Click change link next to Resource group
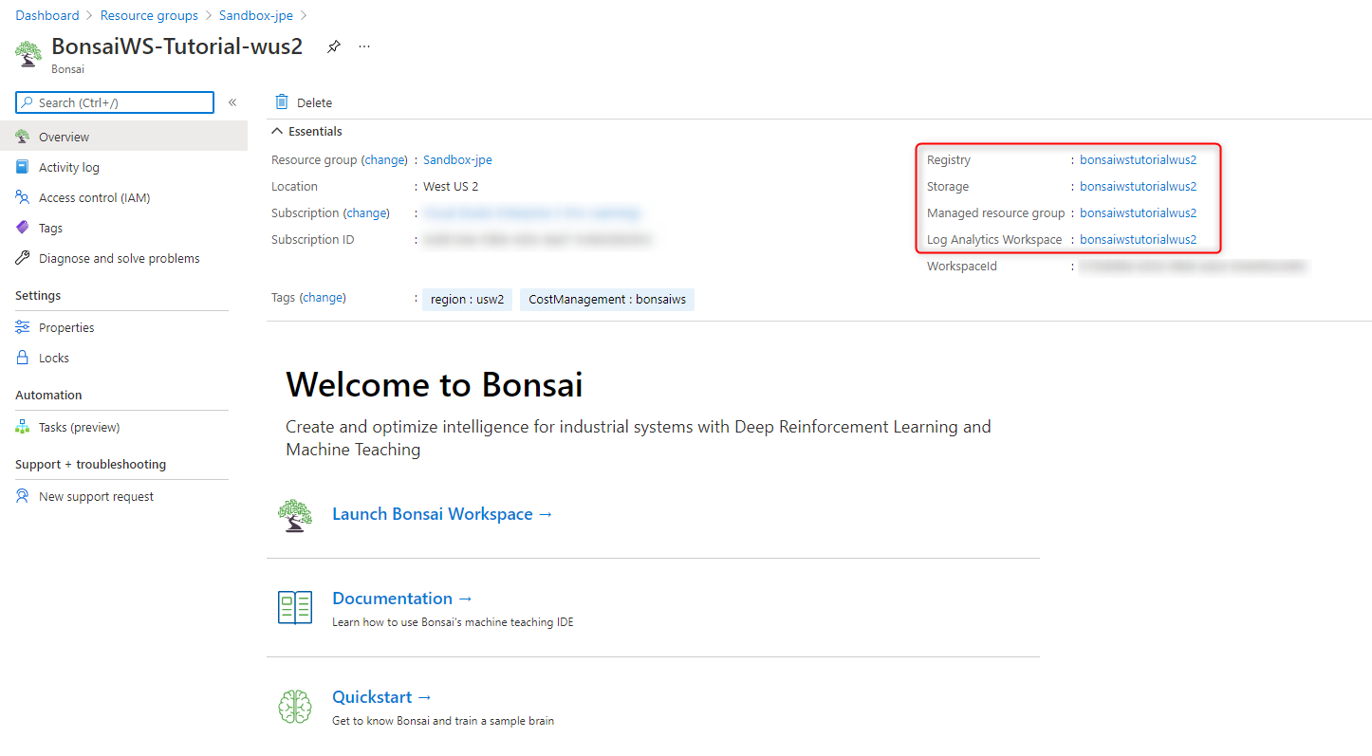 tap(384, 160)
